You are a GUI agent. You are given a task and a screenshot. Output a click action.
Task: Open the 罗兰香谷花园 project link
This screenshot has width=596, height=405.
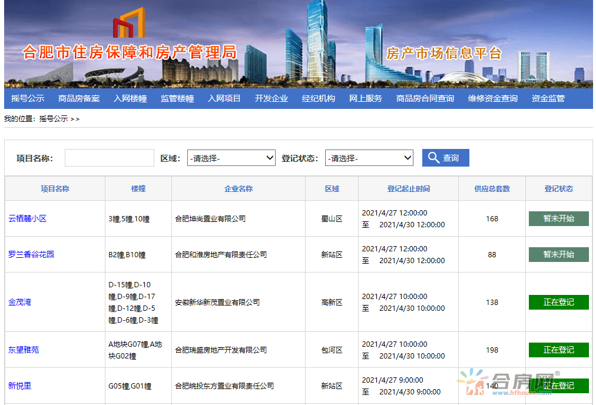(x=31, y=254)
